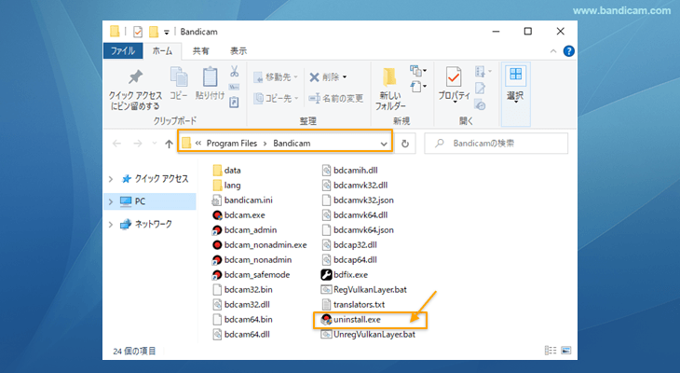The height and width of the screenshot is (373, 680).
Task: Switch to the 共有 tab
Action: pos(201,50)
